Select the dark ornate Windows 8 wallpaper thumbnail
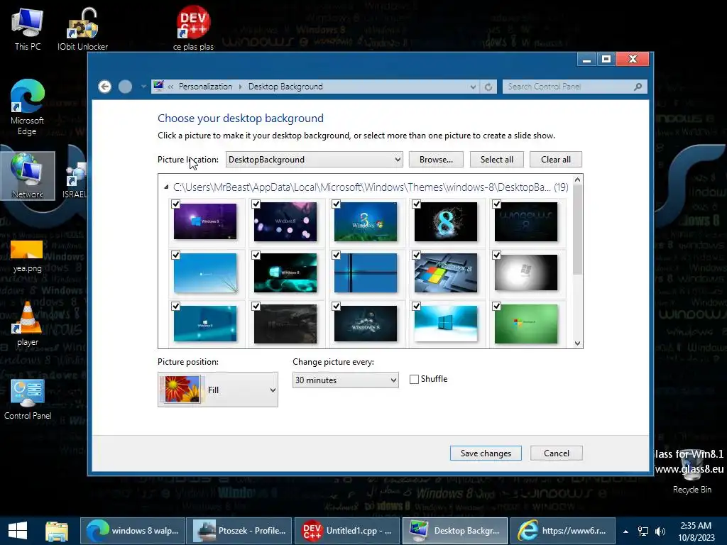Screen dimensions: 727x545 (x=366, y=324)
